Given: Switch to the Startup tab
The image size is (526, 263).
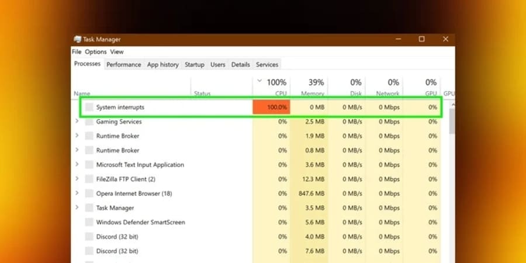Looking at the screenshot, I should [195, 64].
